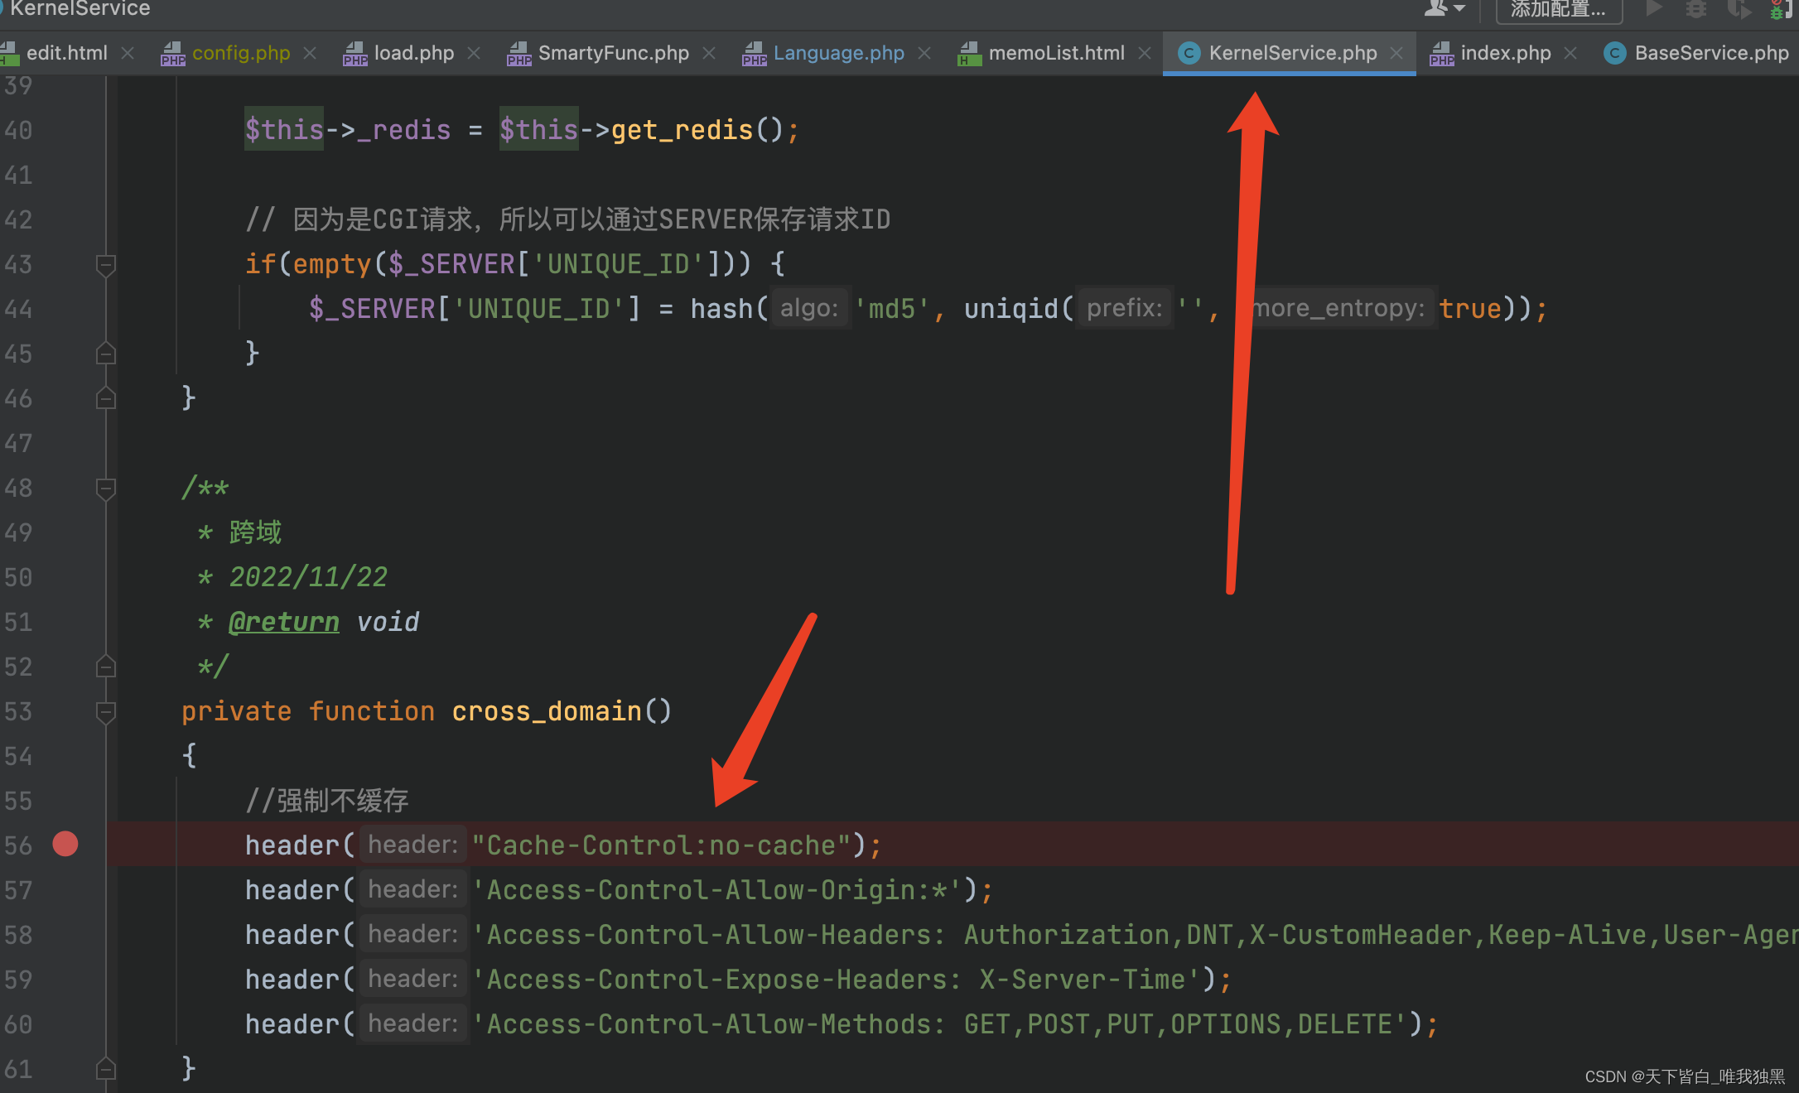Viewport: 1799px width, 1093px height.
Task: Collapse the if block fold at line 43
Action: 105,264
